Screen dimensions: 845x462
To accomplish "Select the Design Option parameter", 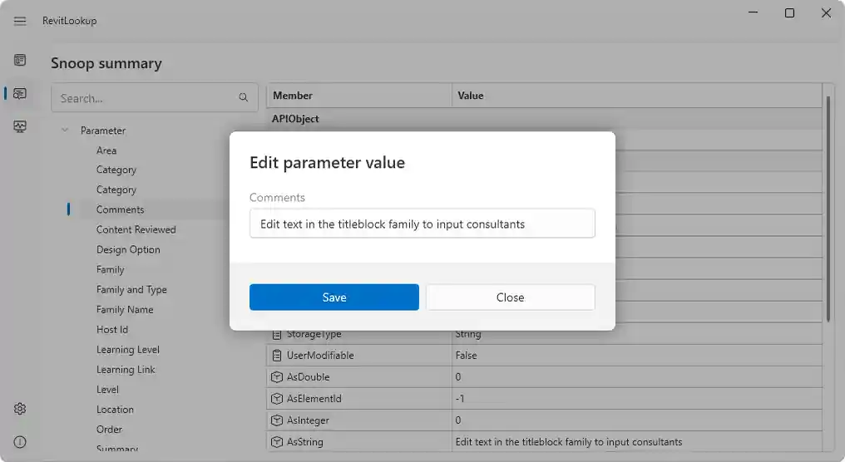I will (128, 250).
